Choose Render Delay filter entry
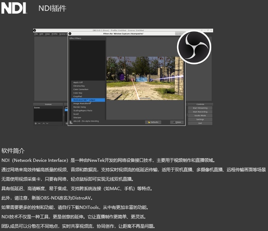Screen dimensions: 268x231 [x=88, y=107]
